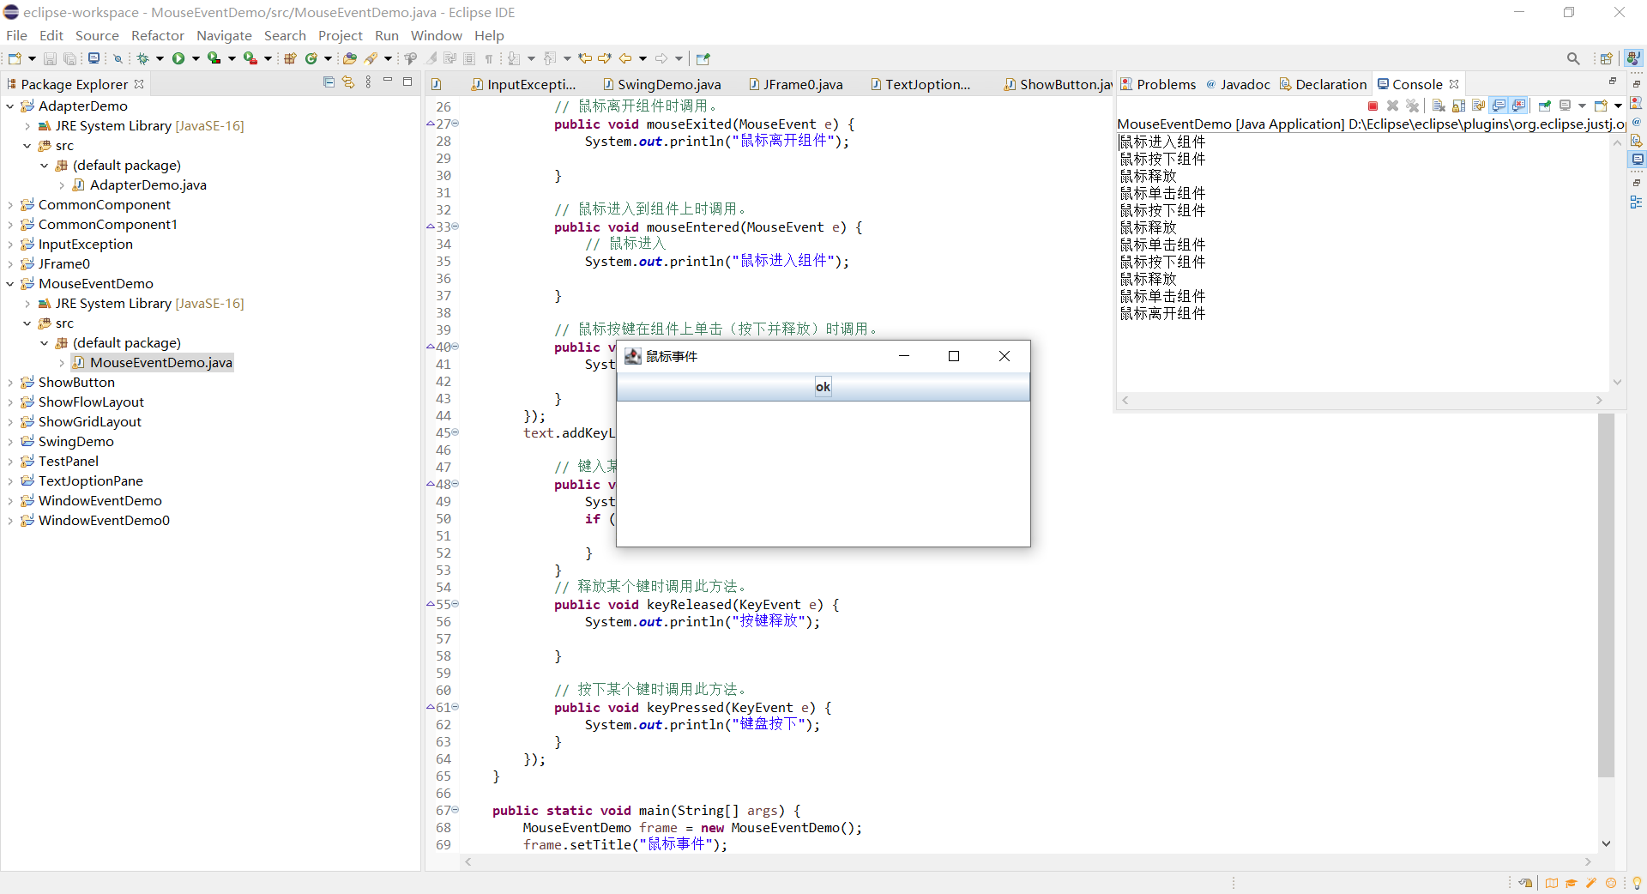Click editor horizontal scrollbar left arrow
This screenshot has width=1647, height=894.
pos(468,861)
